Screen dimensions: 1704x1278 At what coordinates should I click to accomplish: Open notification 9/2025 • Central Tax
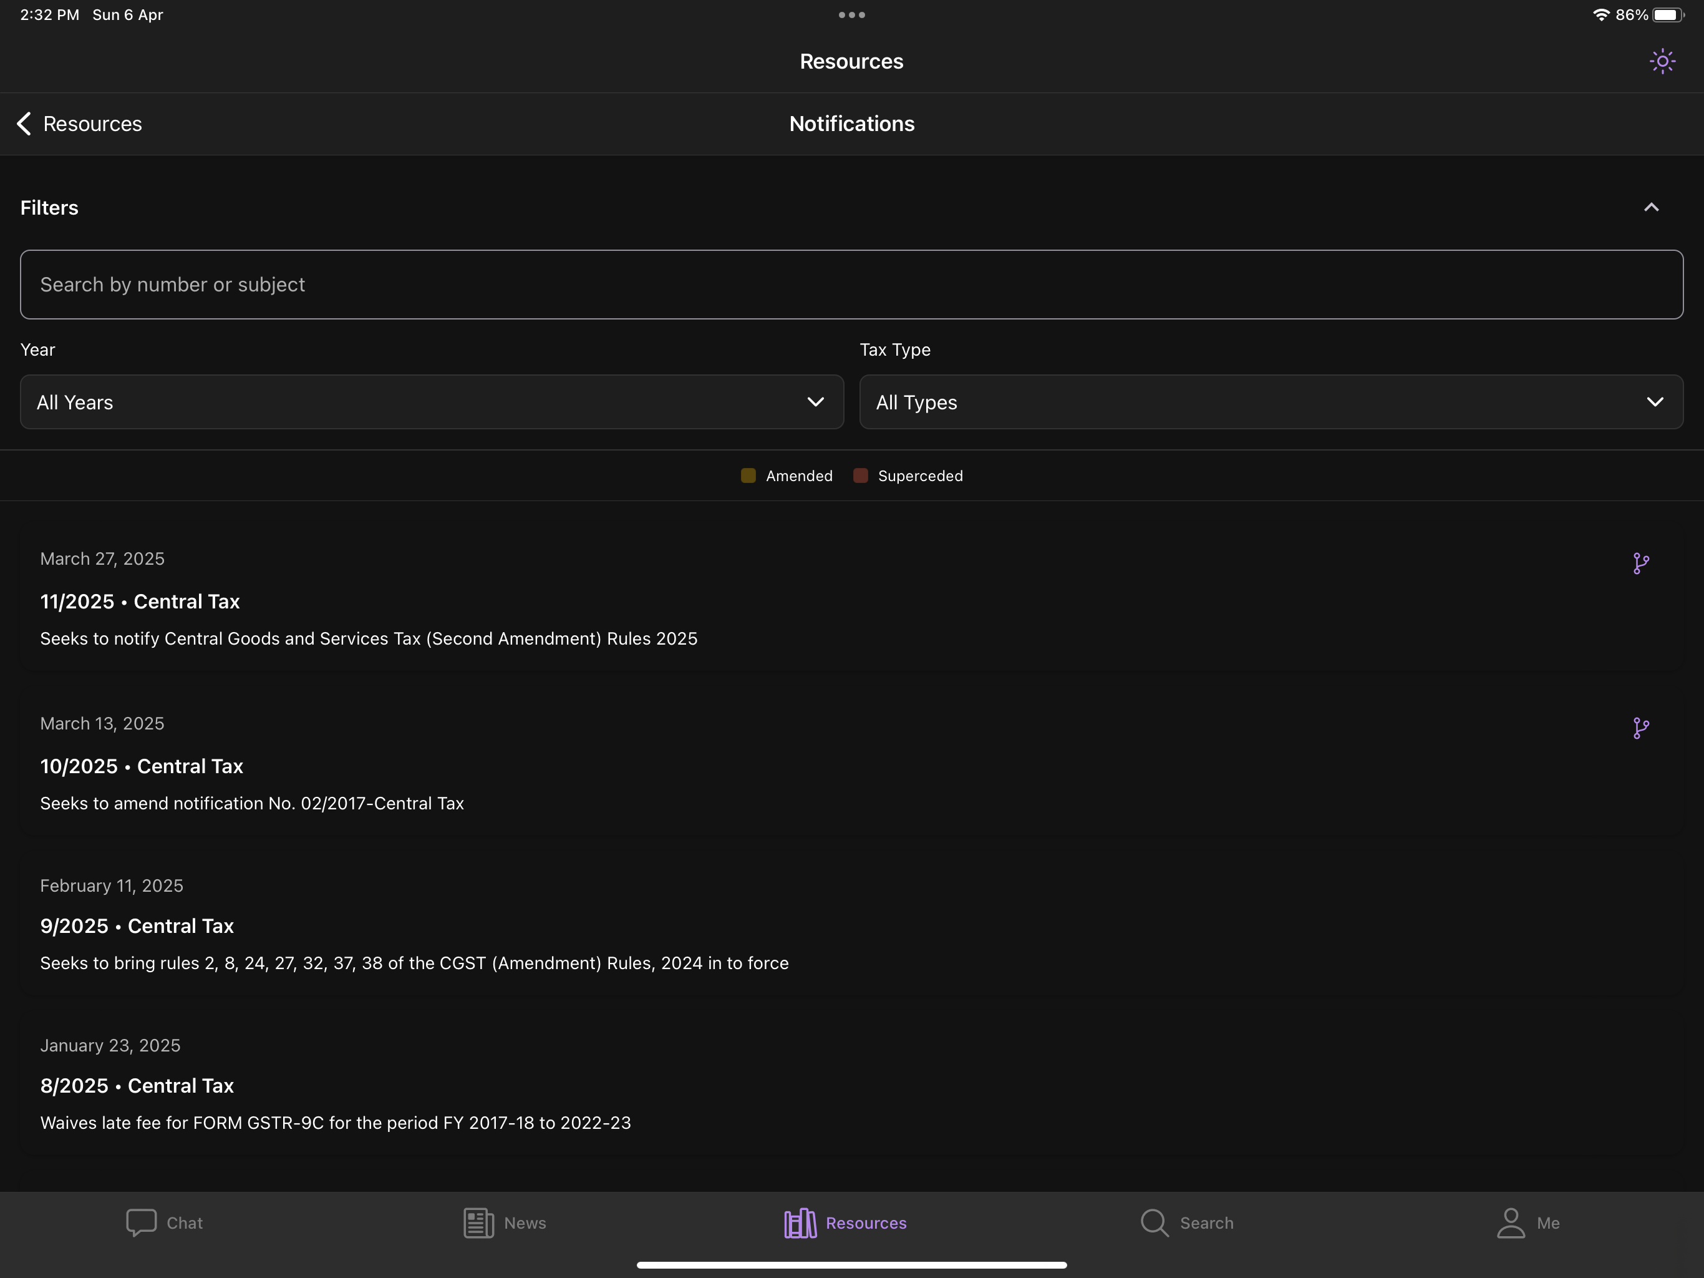851,925
